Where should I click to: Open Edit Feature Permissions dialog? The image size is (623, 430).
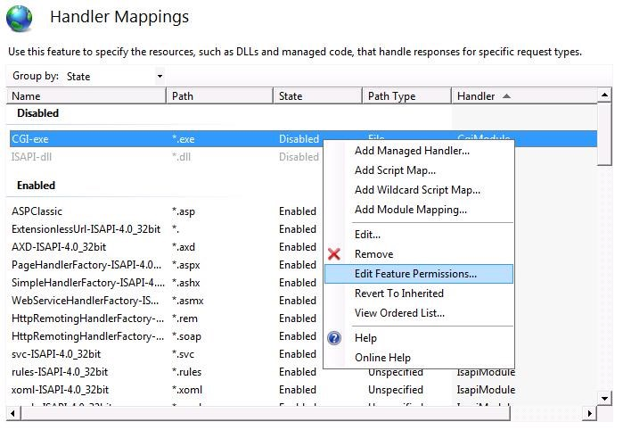[x=415, y=274]
